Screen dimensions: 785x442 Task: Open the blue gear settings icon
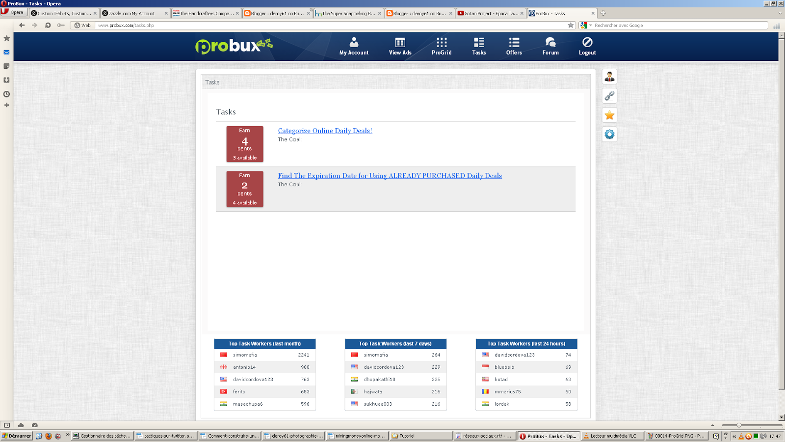pos(609,134)
